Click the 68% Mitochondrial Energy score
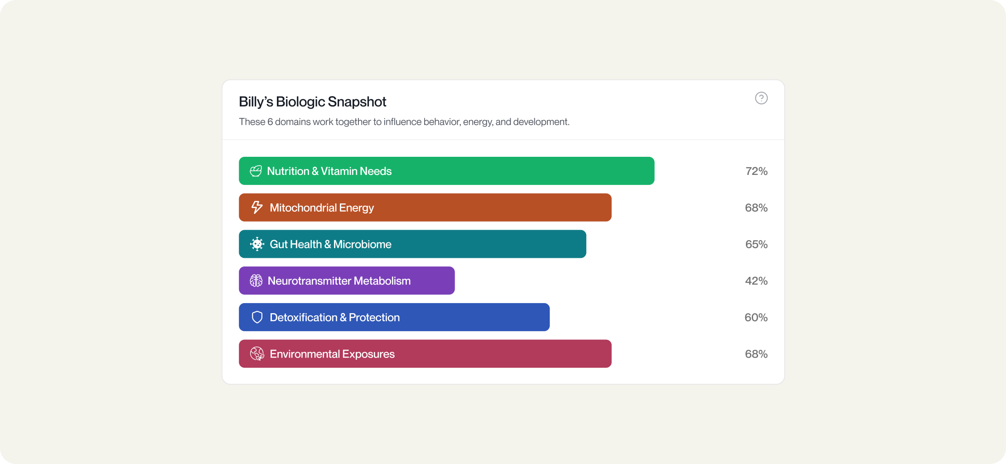1006x464 pixels. [x=756, y=208]
